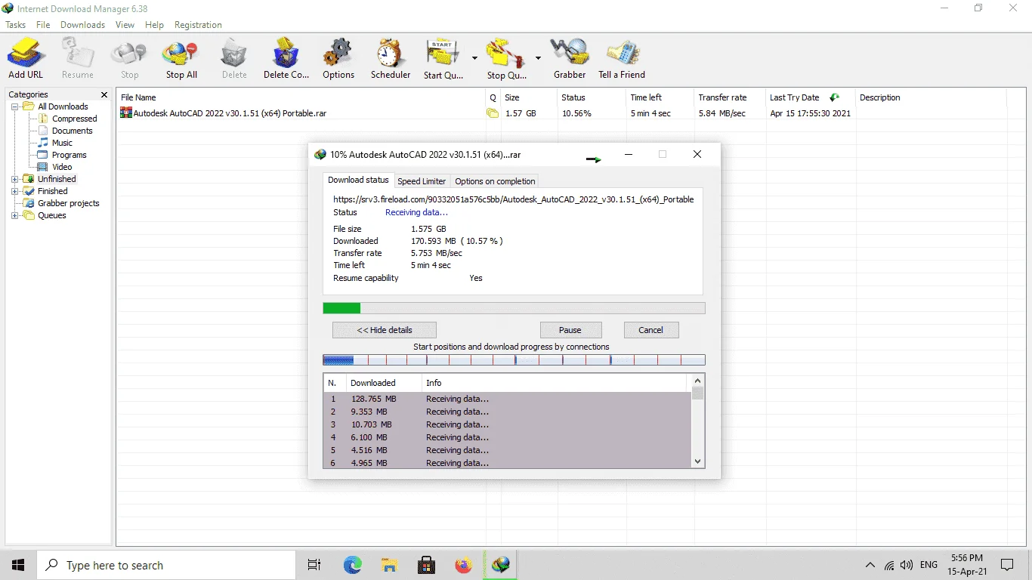Image resolution: width=1032 pixels, height=580 pixels.
Task: Open the File menu
Action: (x=43, y=25)
